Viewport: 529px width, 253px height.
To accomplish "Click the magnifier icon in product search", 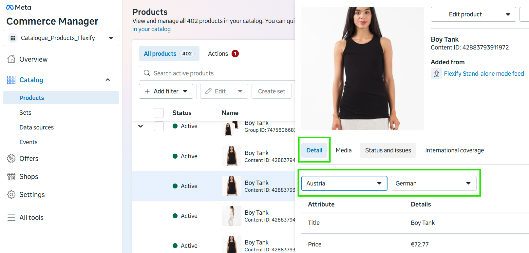I will coord(147,73).
